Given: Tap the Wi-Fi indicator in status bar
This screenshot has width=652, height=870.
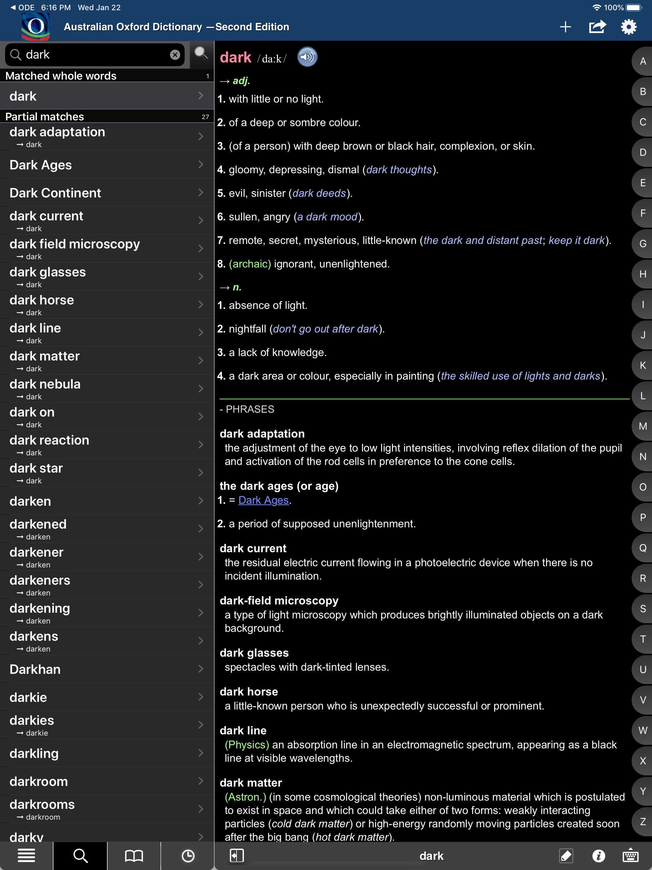Looking at the screenshot, I should click(597, 7).
